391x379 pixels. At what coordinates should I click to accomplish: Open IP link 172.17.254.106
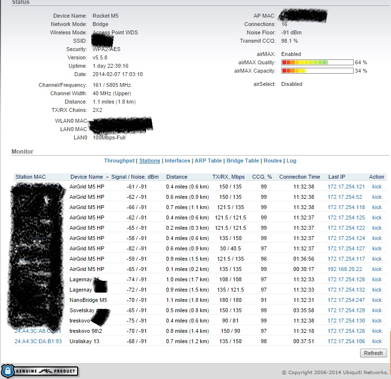346,341
